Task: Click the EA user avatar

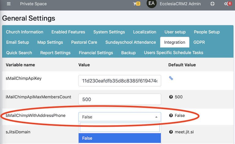Action: tap(151, 3)
